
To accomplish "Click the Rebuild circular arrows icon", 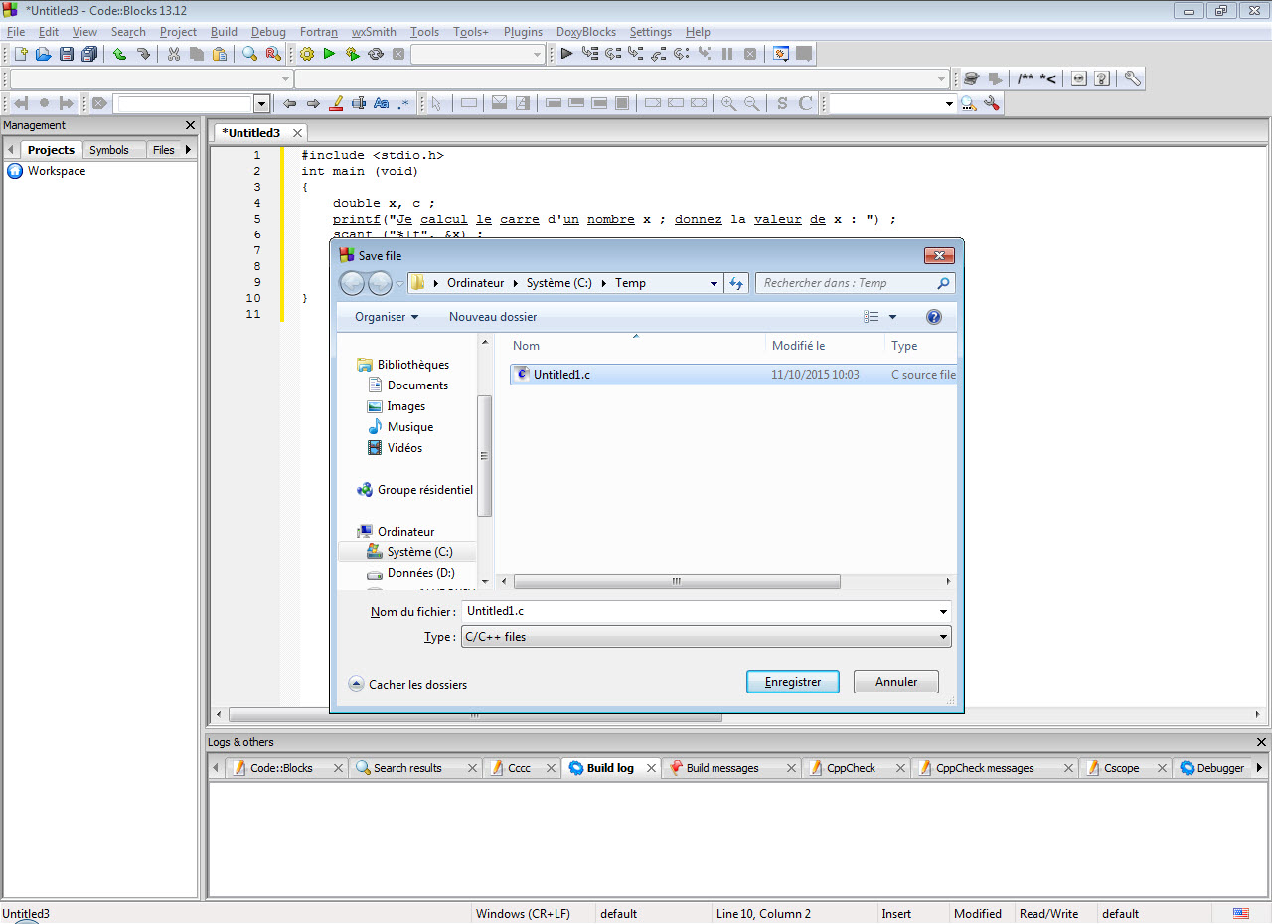I will (x=376, y=54).
